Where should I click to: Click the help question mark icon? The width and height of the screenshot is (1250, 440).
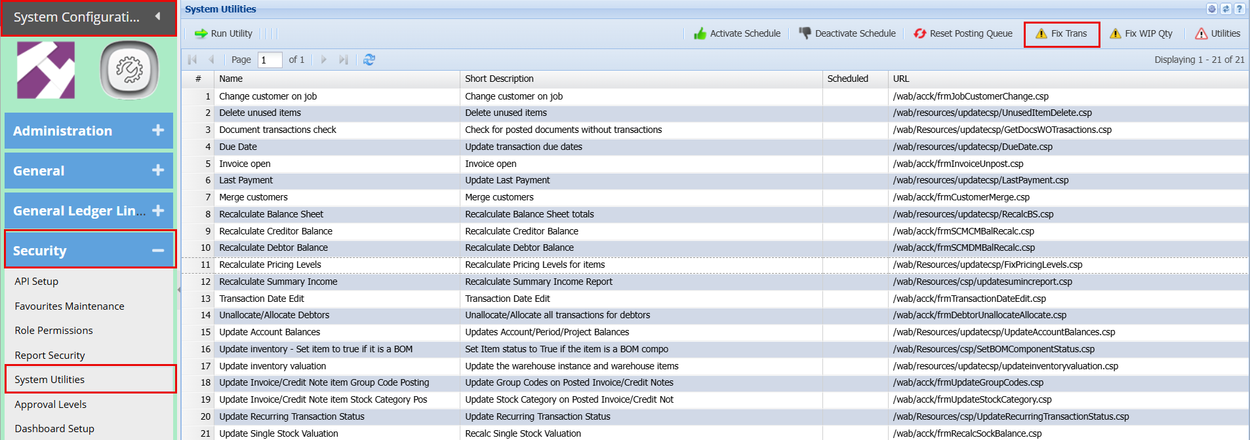click(x=1239, y=9)
